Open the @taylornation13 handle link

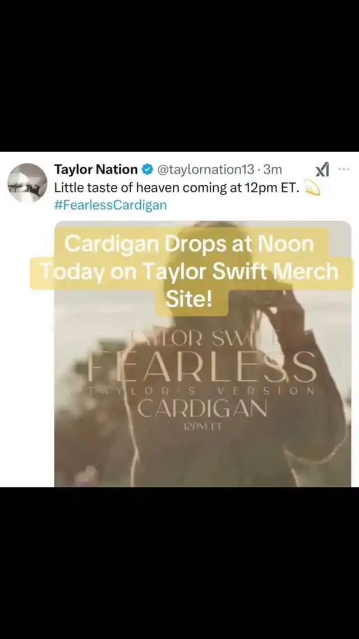coord(205,170)
